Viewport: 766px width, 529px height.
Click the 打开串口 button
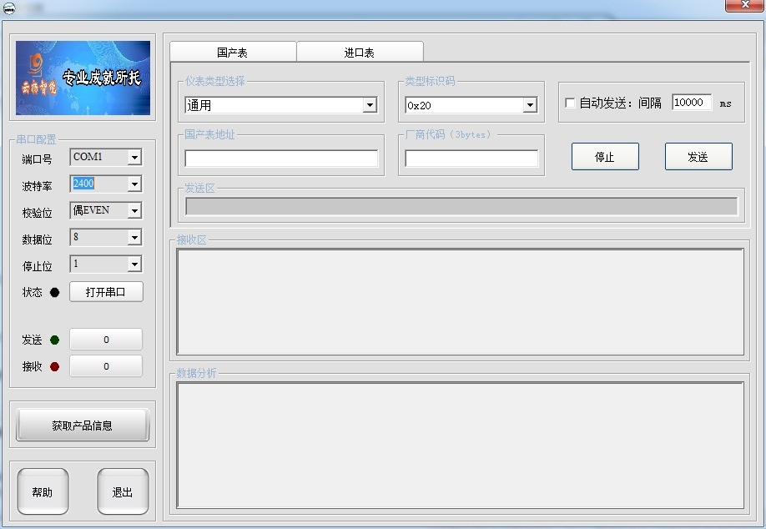106,291
